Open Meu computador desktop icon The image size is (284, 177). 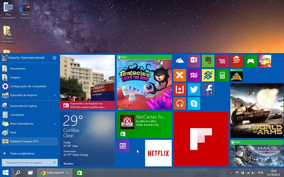(x=8, y=11)
